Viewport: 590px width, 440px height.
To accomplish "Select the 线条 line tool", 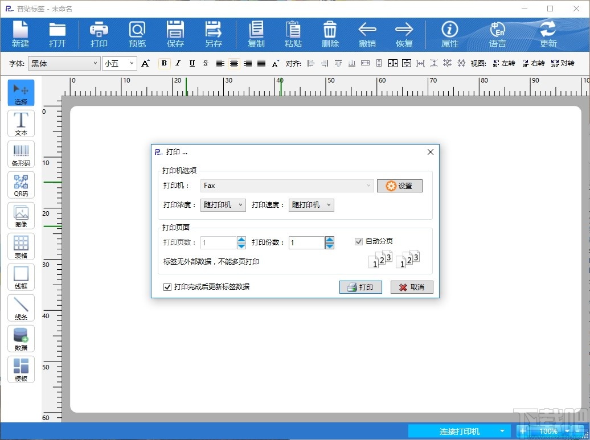I will point(21,308).
